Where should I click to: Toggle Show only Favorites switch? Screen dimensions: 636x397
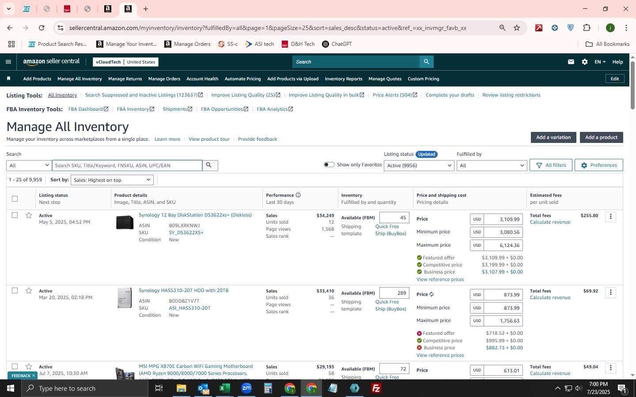329,165
